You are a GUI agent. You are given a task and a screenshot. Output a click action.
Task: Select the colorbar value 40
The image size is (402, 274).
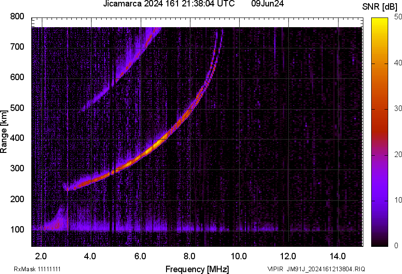(x=398, y=63)
